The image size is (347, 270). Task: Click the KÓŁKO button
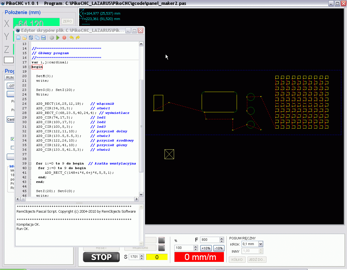[x=237, y=259]
